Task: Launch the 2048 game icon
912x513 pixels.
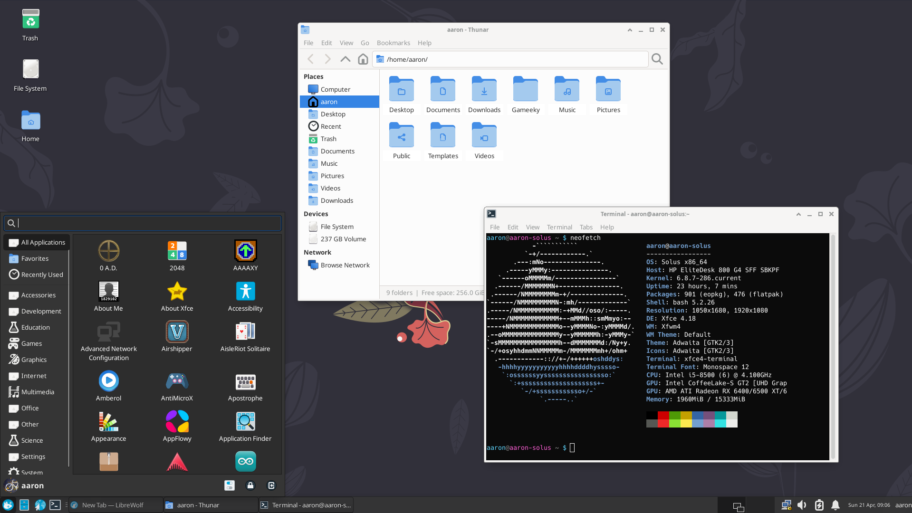Action: pos(177,256)
